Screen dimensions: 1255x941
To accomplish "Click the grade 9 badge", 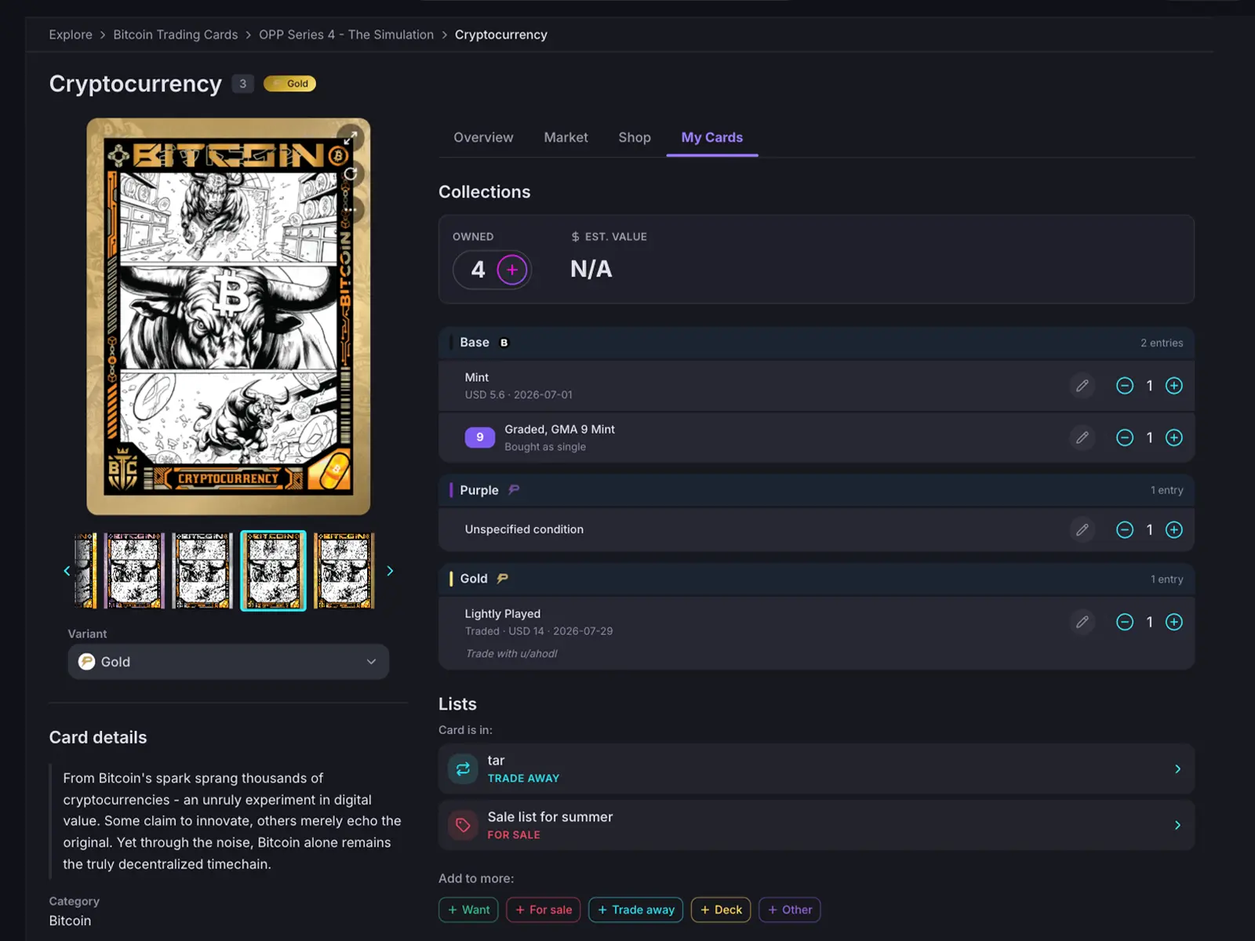I will (x=480, y=438).
